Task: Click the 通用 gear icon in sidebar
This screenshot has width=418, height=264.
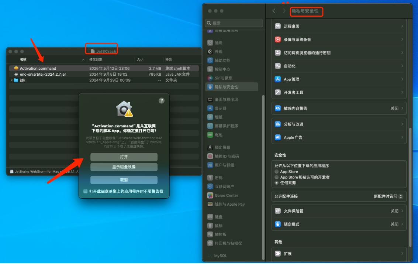Action: pyautogui.click(x=210, y=43)
